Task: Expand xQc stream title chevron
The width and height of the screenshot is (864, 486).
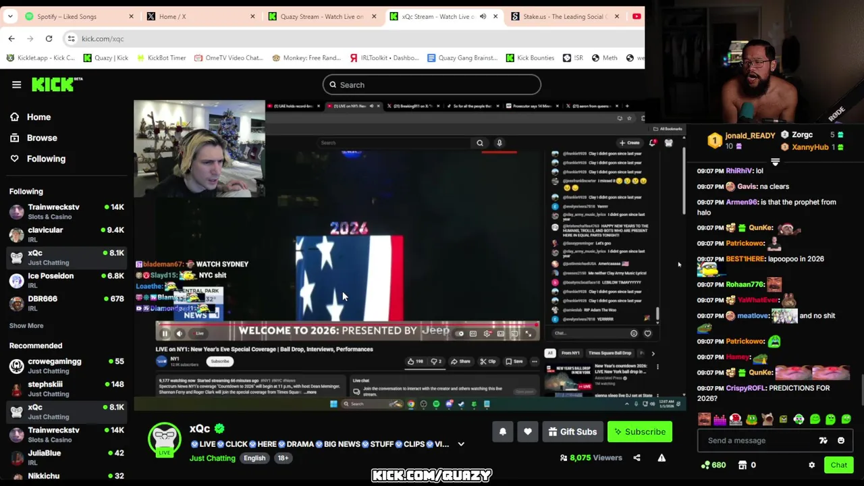Action: [461, 444]
